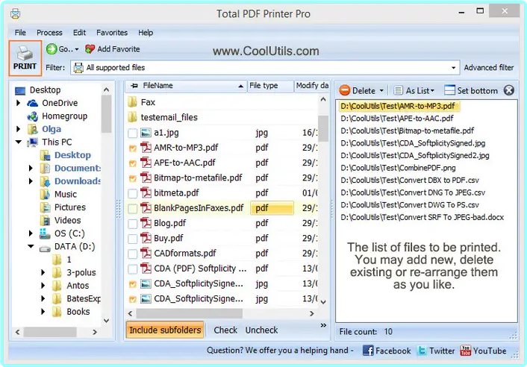Click the Add Favorite heart icon
Screen dimensions: 527x367
pyautogui.click(x=90, y=49)
